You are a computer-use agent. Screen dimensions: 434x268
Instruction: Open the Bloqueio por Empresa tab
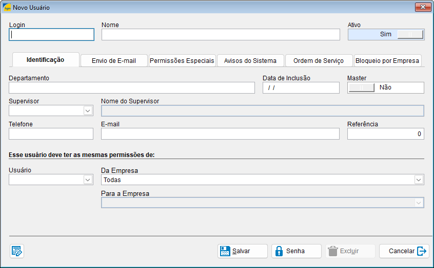tap(387, 60)
